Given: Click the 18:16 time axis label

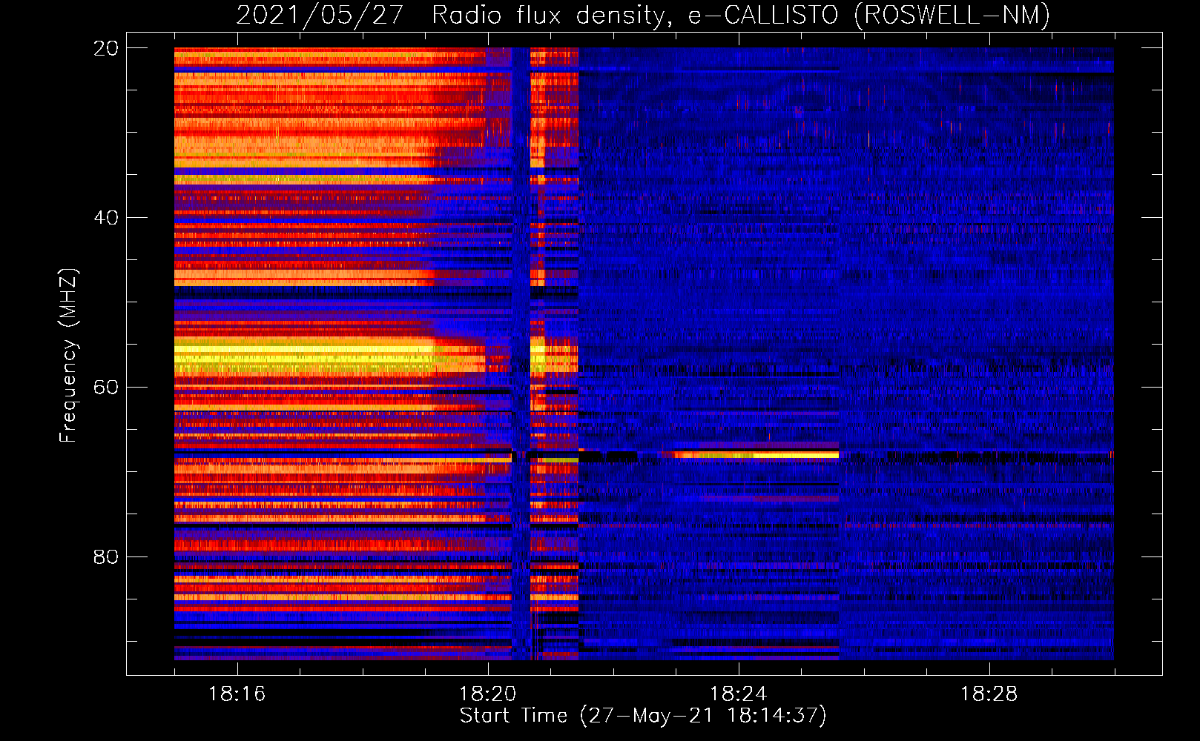Looking at the screenshot, I should [x=237, y=694].
